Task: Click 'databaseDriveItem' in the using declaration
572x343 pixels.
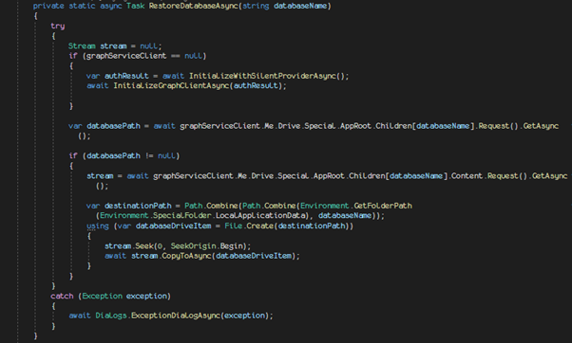Action: 173,226
